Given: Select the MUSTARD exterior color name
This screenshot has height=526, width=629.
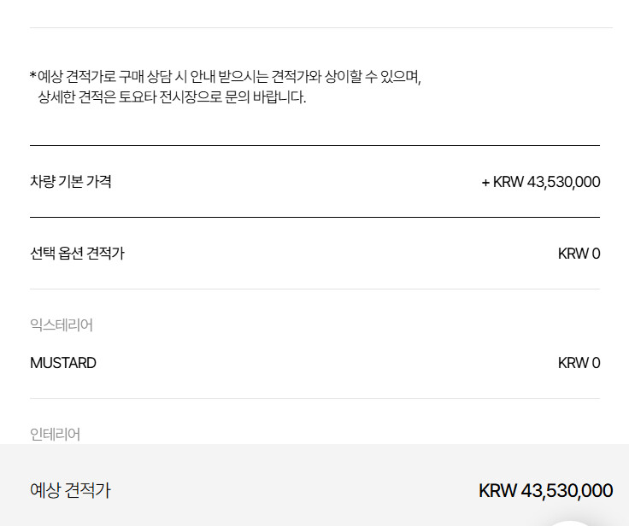Looking at the screenshot, I should click(63, 363).
